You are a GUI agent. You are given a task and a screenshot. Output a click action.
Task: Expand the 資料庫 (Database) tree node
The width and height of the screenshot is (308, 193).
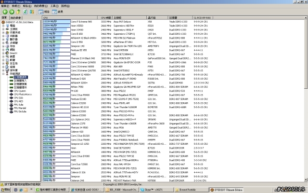(3, 70)
